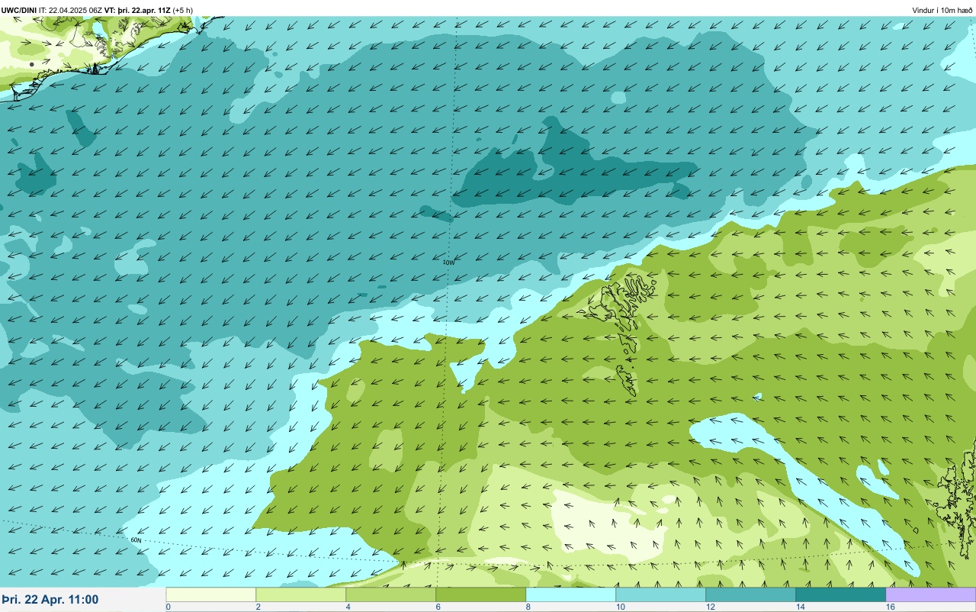The image size is (976, 612).
Task: Click the 'Þri. 22 Apr. 11:00' timestamp label
Action: [50, 599]
